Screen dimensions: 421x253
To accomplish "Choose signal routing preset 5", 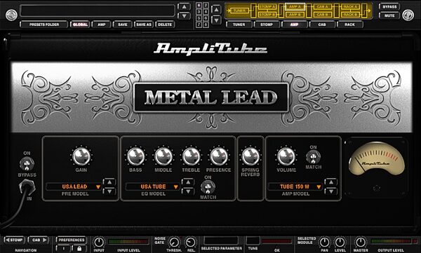I will (x=199, y=18).
